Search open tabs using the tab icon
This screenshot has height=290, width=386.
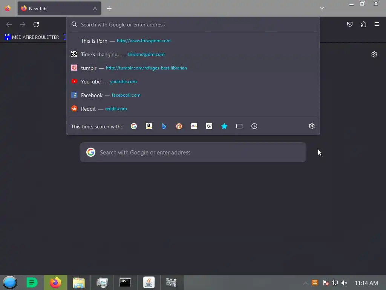(239, 126)
